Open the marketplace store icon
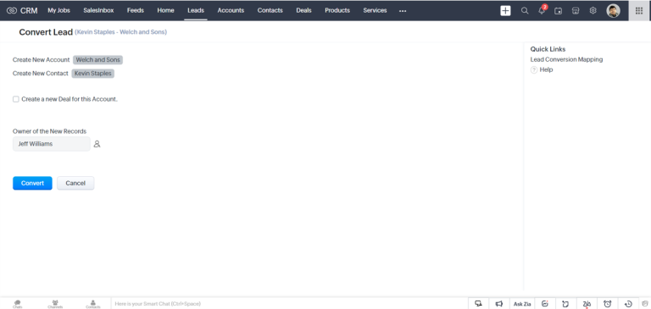Viewport: 651px width, 309px height. click(x=576, y=11)
